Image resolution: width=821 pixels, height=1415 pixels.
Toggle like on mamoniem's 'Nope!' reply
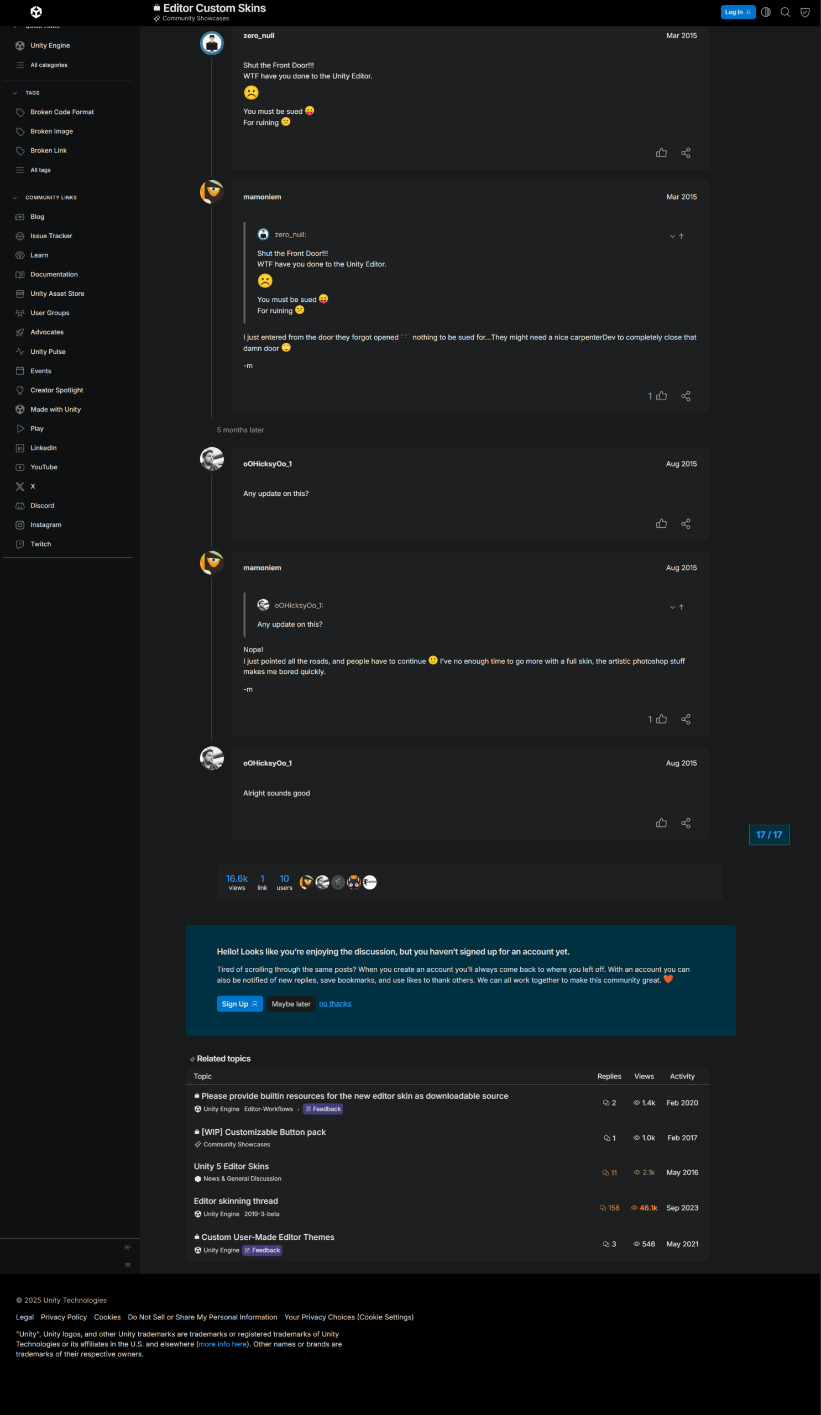(x=662, y=719)
